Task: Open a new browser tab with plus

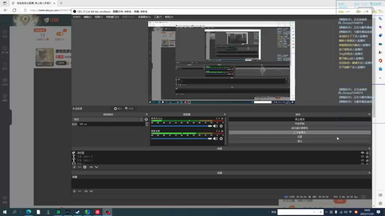Action: point(61,3)
